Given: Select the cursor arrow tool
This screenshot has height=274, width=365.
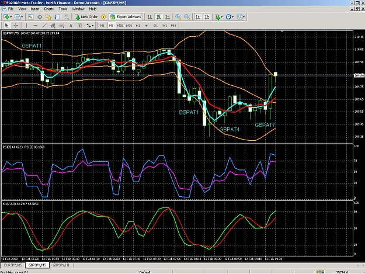Looking at the screenshot, I should click(6, 25).
